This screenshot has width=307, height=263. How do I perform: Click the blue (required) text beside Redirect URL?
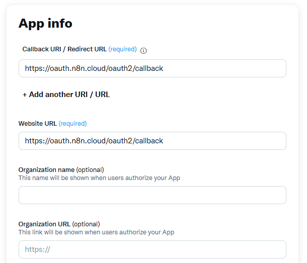(x=122, y=49)
